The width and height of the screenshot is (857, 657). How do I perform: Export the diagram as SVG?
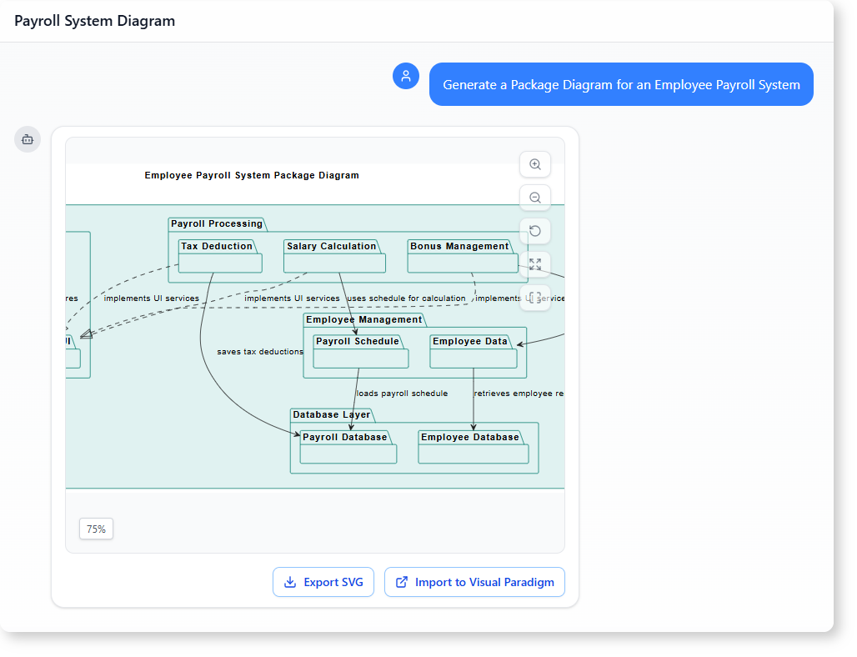tap(323, 582)
